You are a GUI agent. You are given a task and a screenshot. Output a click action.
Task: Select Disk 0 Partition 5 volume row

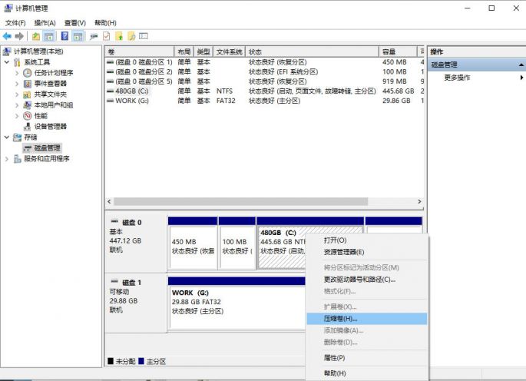(x=264, y=81)
